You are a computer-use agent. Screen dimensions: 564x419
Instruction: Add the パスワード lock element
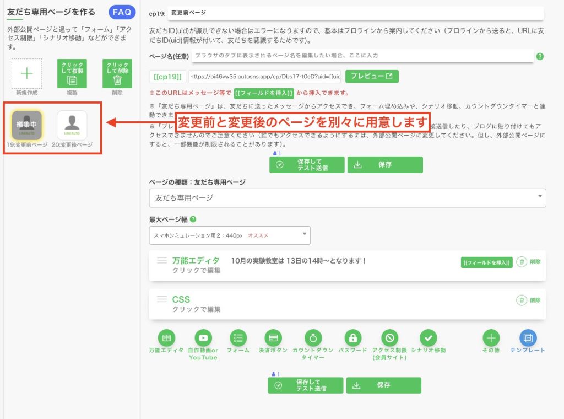point(352,337)
